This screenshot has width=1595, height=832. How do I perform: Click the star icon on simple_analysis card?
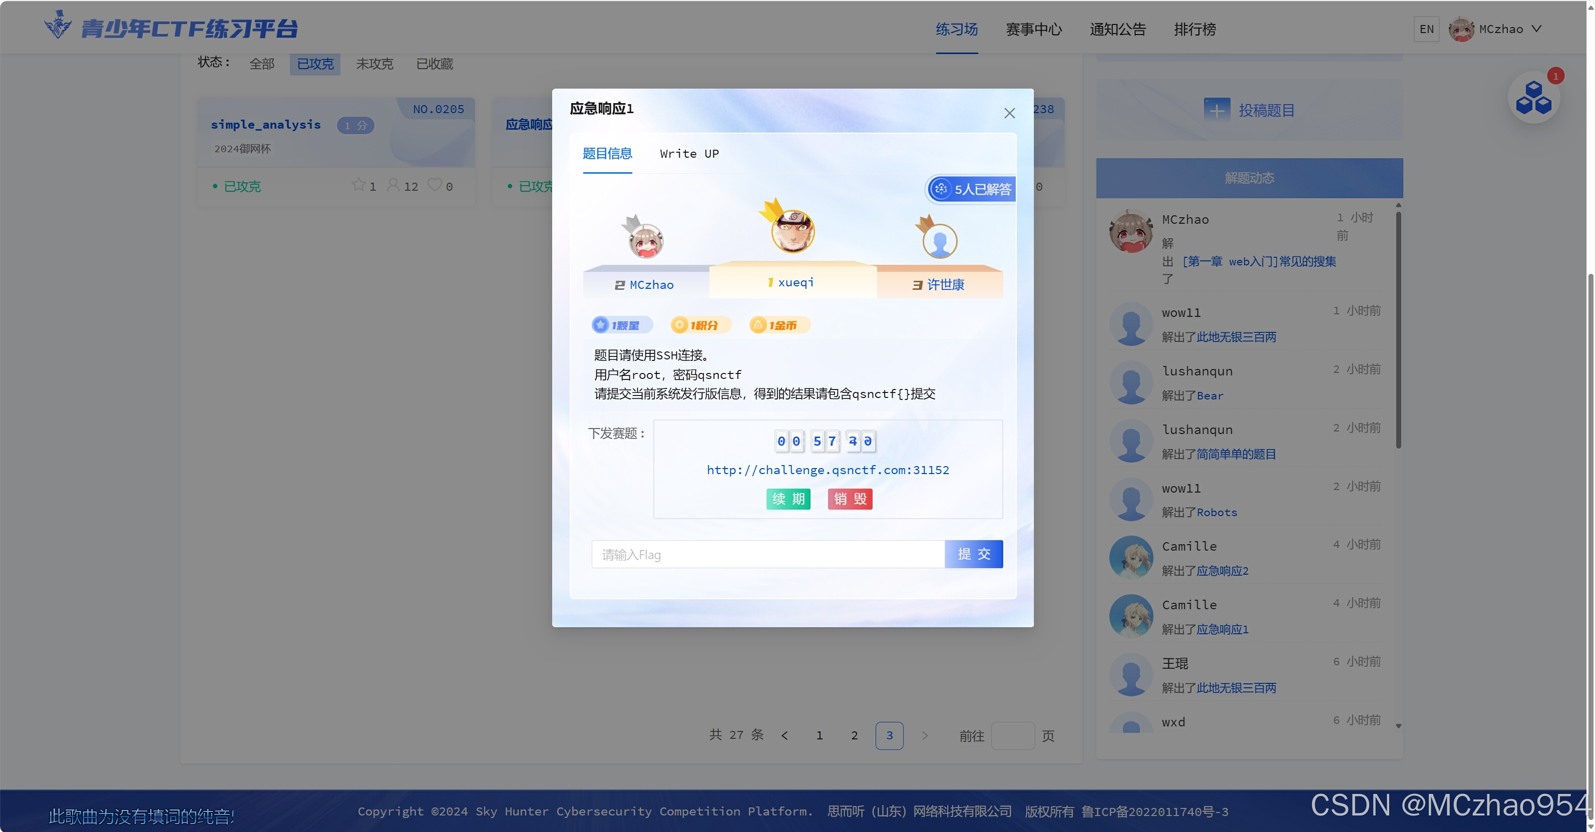point(358,185)
